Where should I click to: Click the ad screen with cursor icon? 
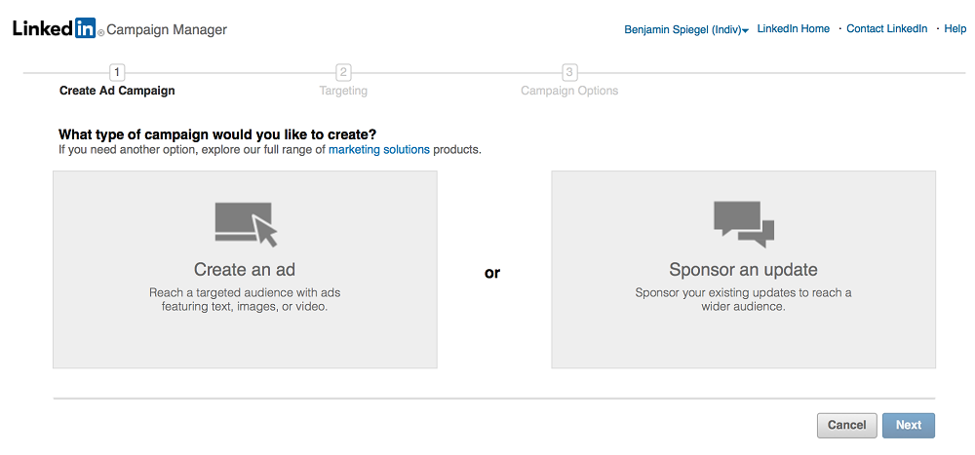pos(246,224)
